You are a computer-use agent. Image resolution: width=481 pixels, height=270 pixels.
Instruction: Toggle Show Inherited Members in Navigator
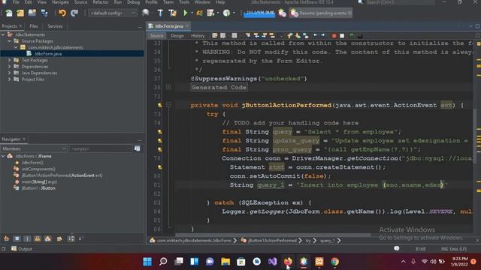click(7, 238)
